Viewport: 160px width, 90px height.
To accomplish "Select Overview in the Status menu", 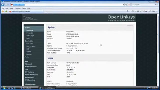I will click(x=30, y=30).
